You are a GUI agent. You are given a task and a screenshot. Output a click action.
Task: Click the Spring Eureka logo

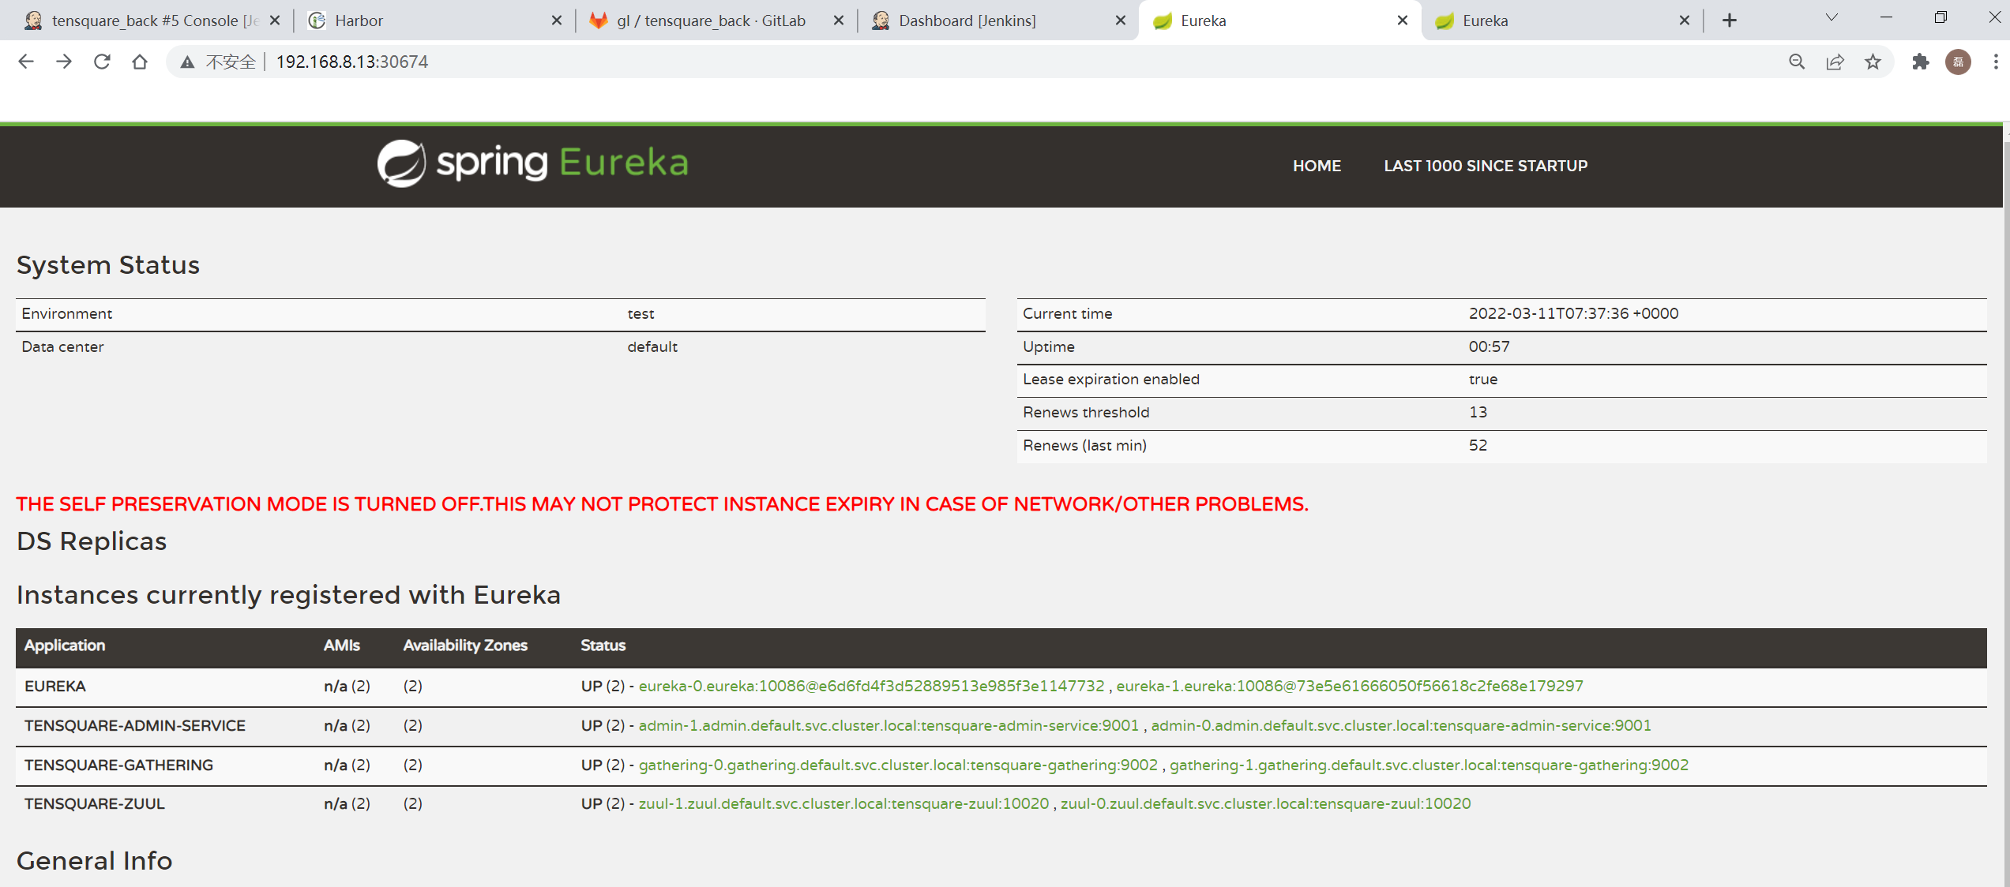pos(533,163)
